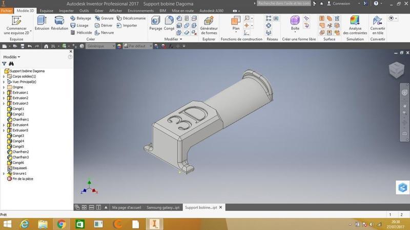Expand the Corps solides(1) node

[x=4, y=76]
